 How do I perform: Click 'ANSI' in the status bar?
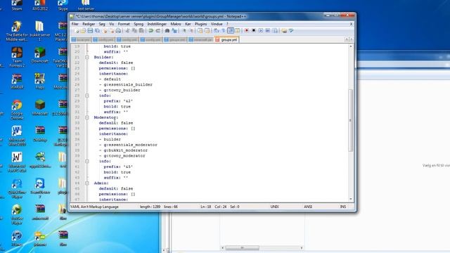308,207
